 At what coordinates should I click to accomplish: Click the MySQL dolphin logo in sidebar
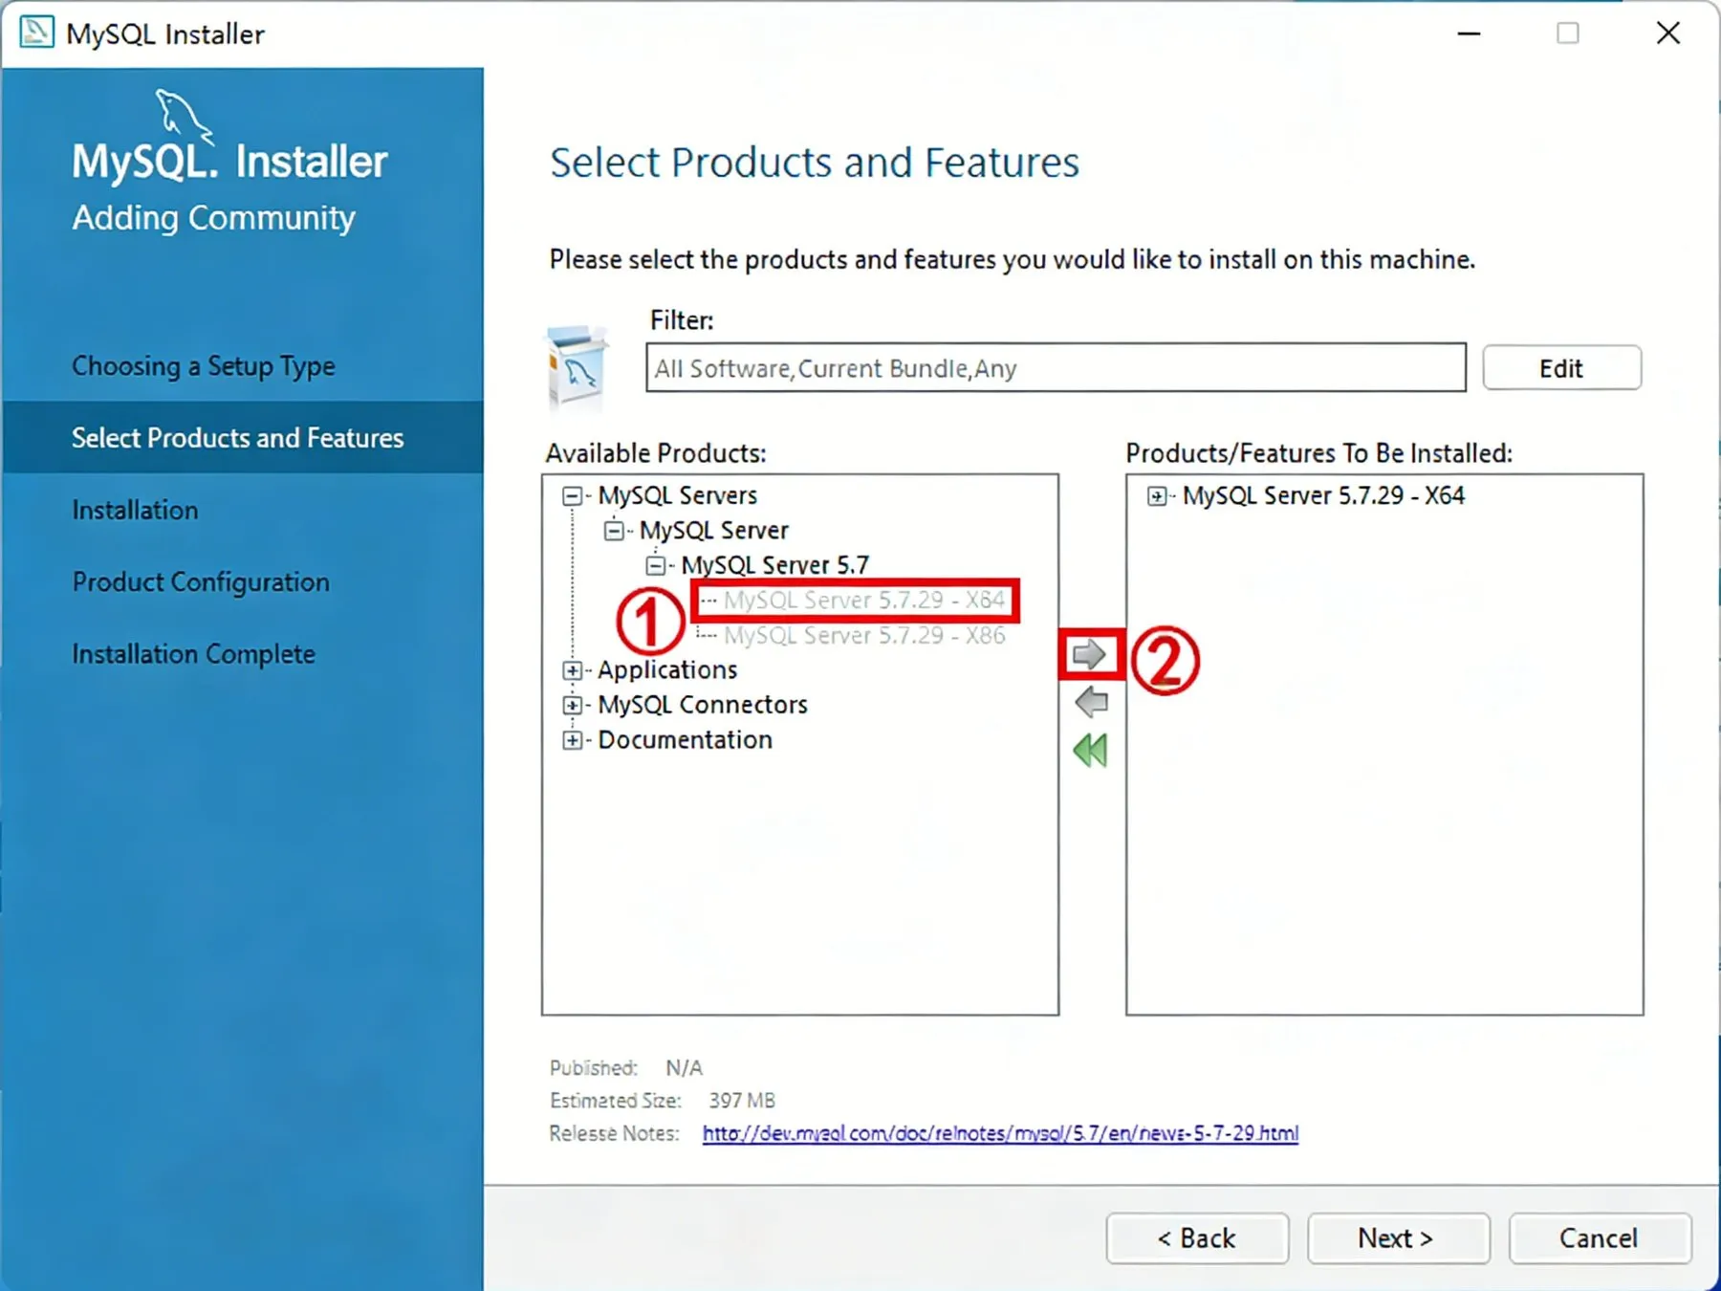184,117
